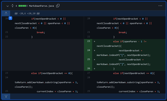Click left pane 'closeParen < 0){' text

26,28
